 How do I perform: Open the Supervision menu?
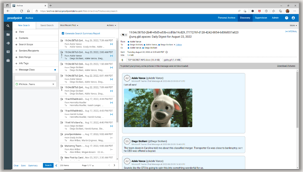261,18
